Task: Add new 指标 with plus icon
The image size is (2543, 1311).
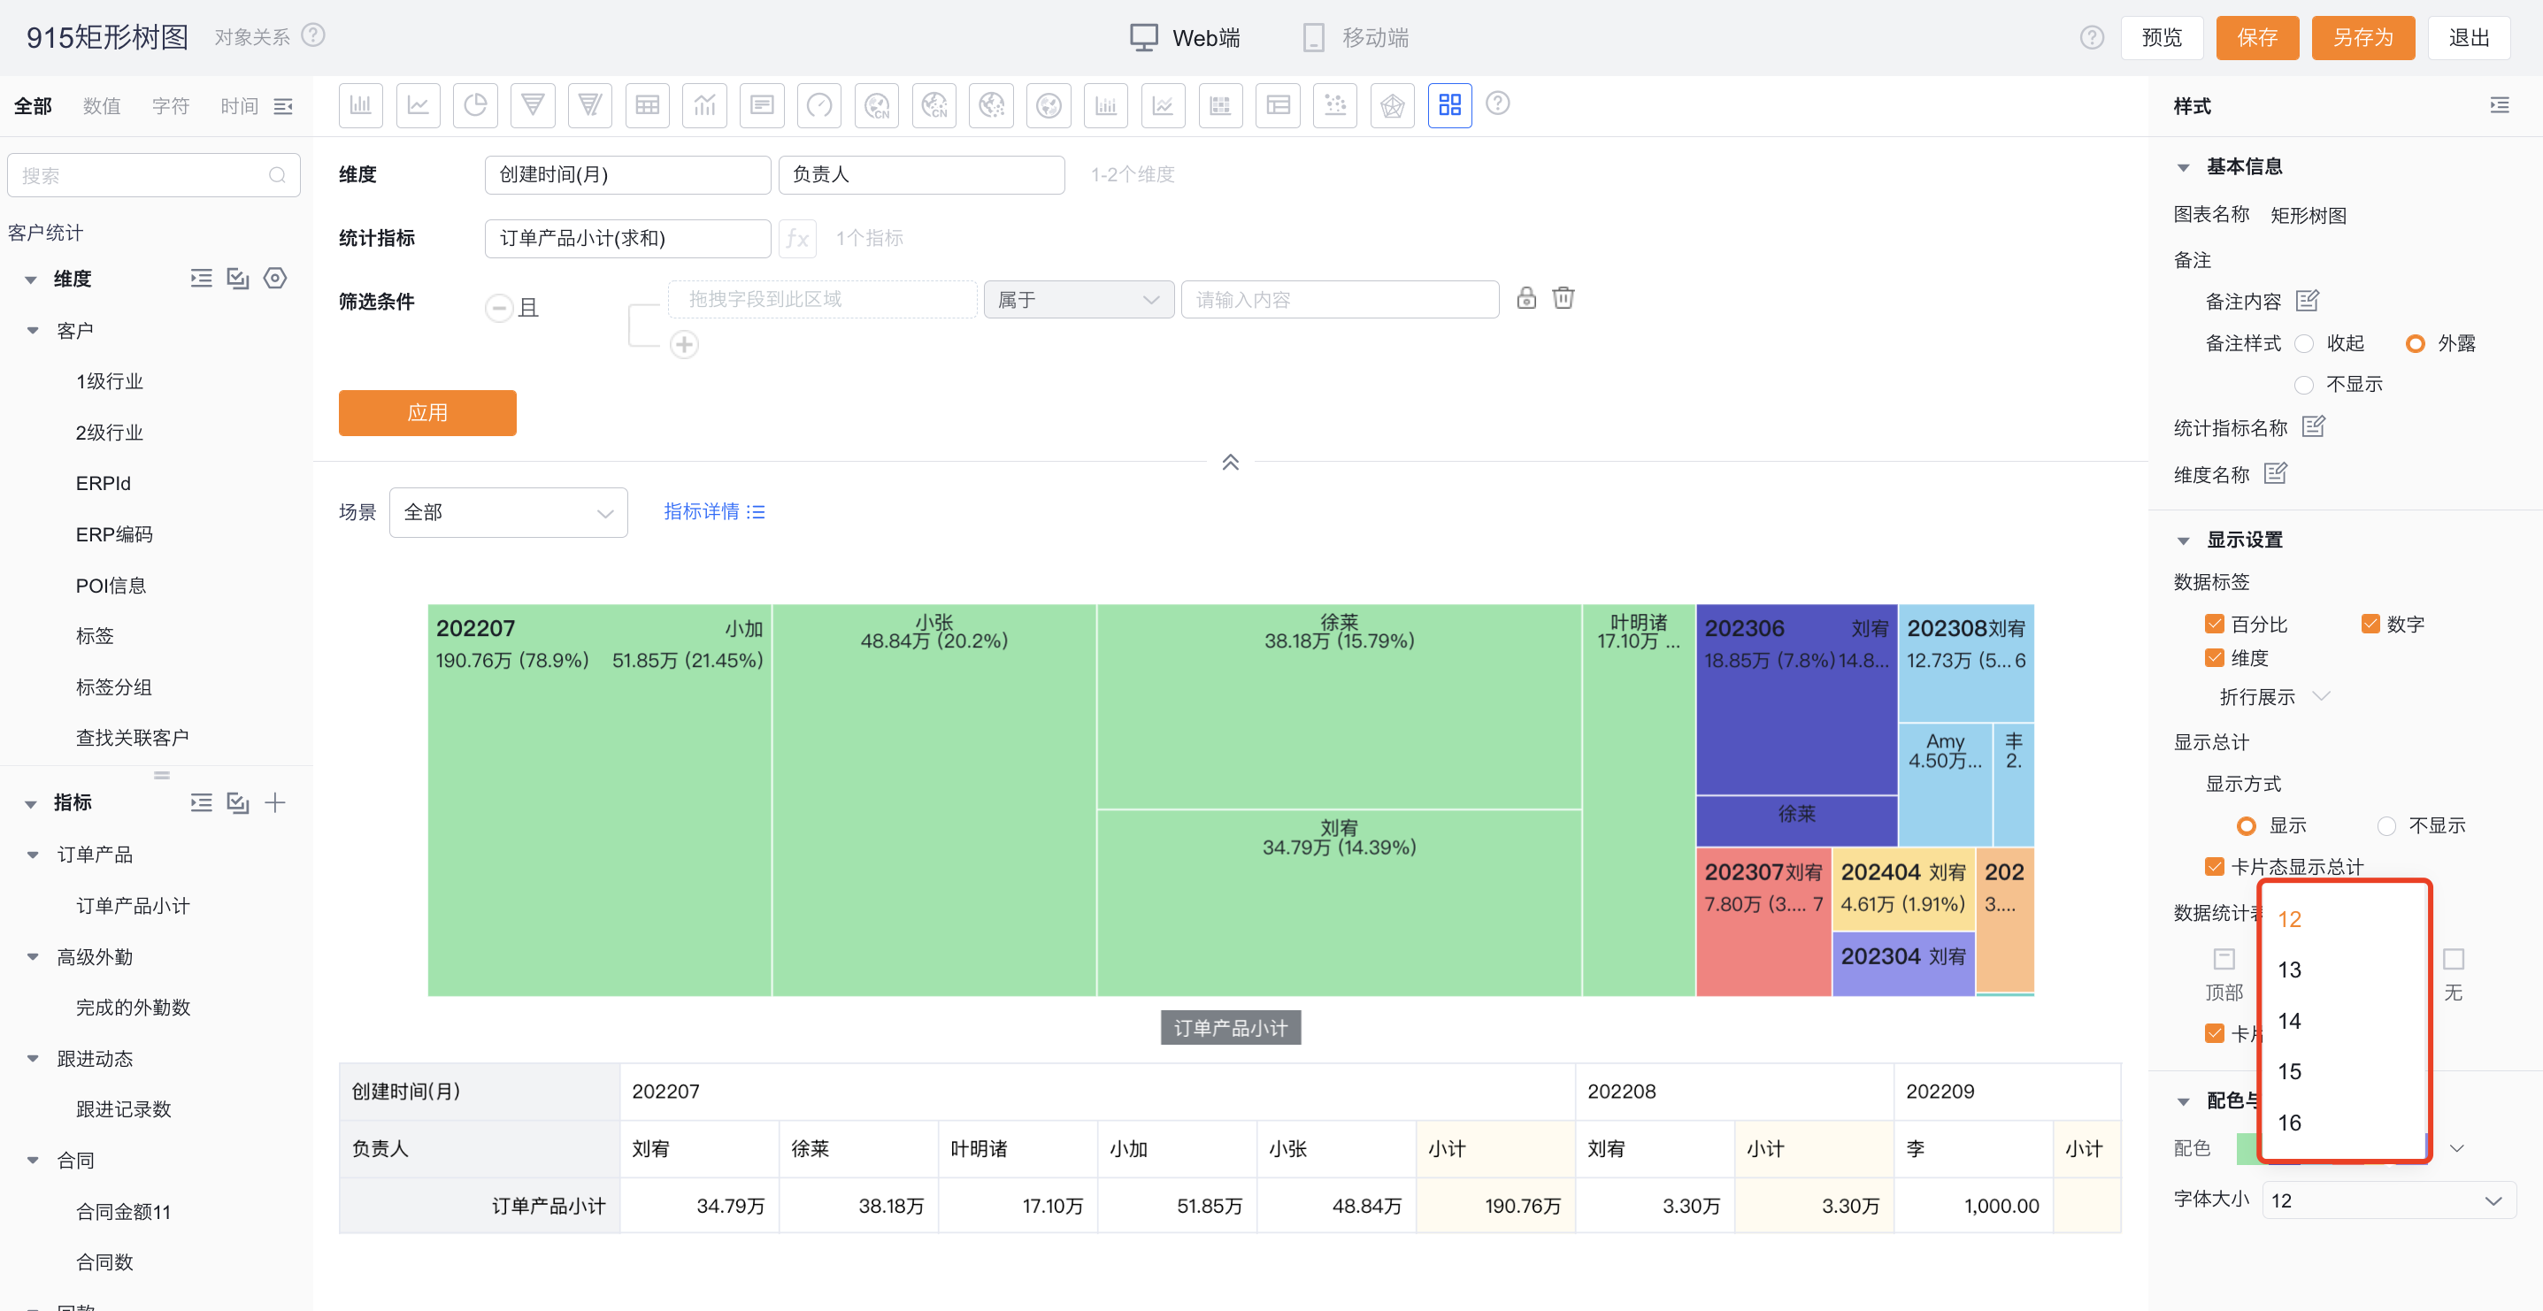Action: click(x=275, y=802)
